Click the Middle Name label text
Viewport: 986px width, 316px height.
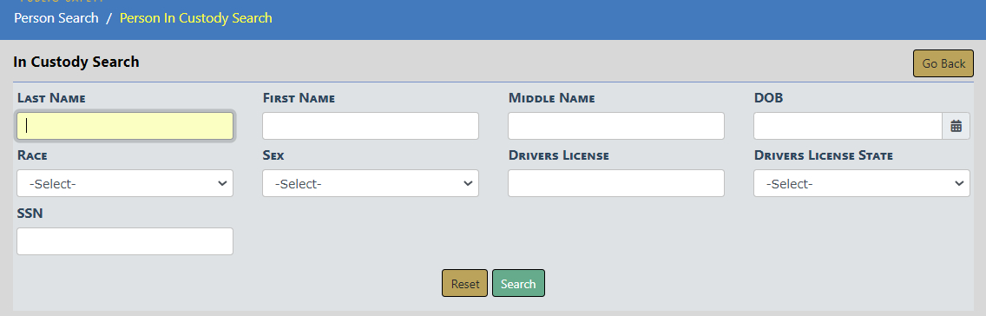(x=551, y=98)
